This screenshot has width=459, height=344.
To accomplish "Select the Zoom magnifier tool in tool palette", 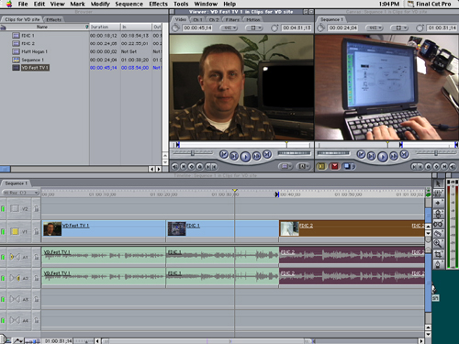I will coord(438,244).
